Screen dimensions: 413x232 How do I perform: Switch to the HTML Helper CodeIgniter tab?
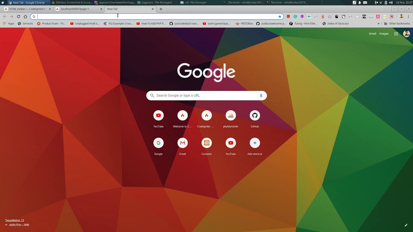pyautogui.click(x=27, y=9)
